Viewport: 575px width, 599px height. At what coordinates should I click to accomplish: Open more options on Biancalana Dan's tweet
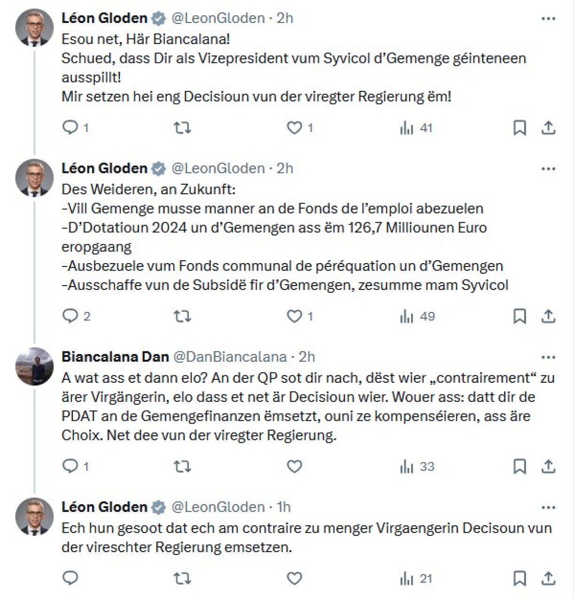(548, 357)
